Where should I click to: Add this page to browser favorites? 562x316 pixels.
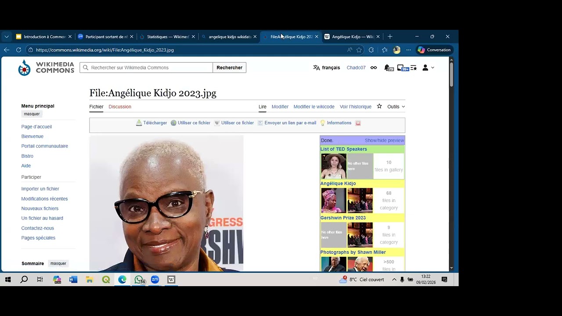tap(359, 50)
